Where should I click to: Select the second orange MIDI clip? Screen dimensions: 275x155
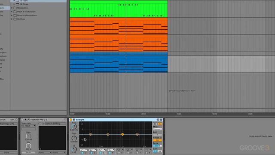click(x=119, y=43)
